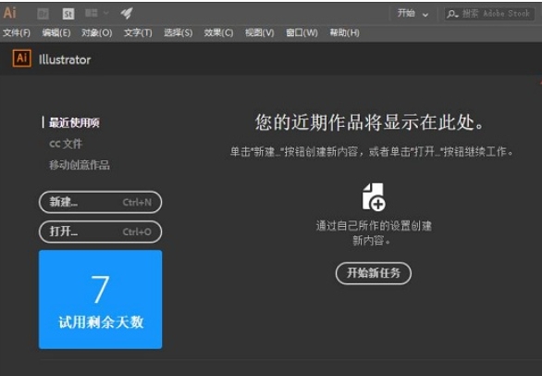Open the 对象(O) menu
The image size is (542, 376).
click(x=97, y=33)
